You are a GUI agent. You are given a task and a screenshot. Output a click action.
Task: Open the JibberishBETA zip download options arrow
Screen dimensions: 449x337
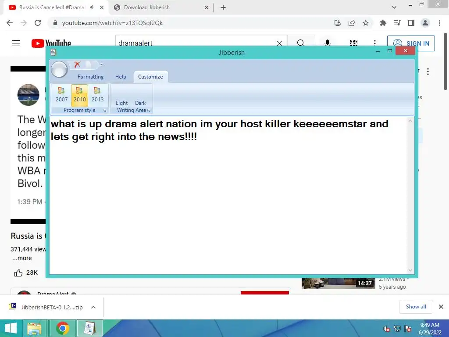93,307
